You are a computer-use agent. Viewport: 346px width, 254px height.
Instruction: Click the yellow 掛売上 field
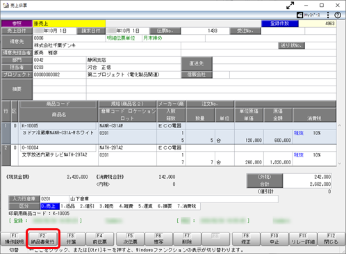click(69, 24)
